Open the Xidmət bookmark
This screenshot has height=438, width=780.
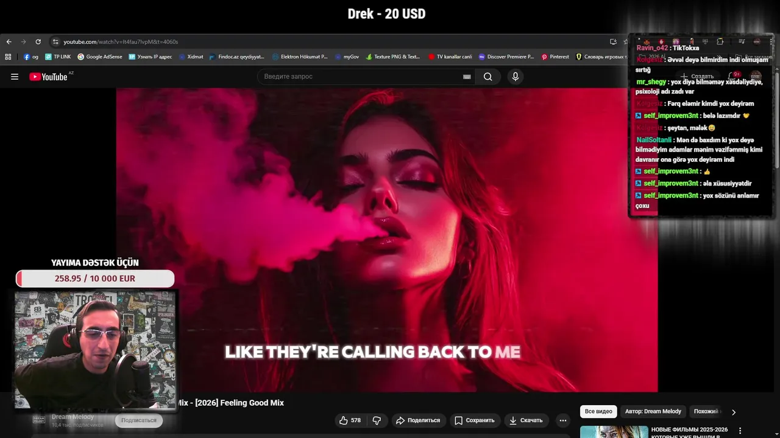tap(191, 57)
